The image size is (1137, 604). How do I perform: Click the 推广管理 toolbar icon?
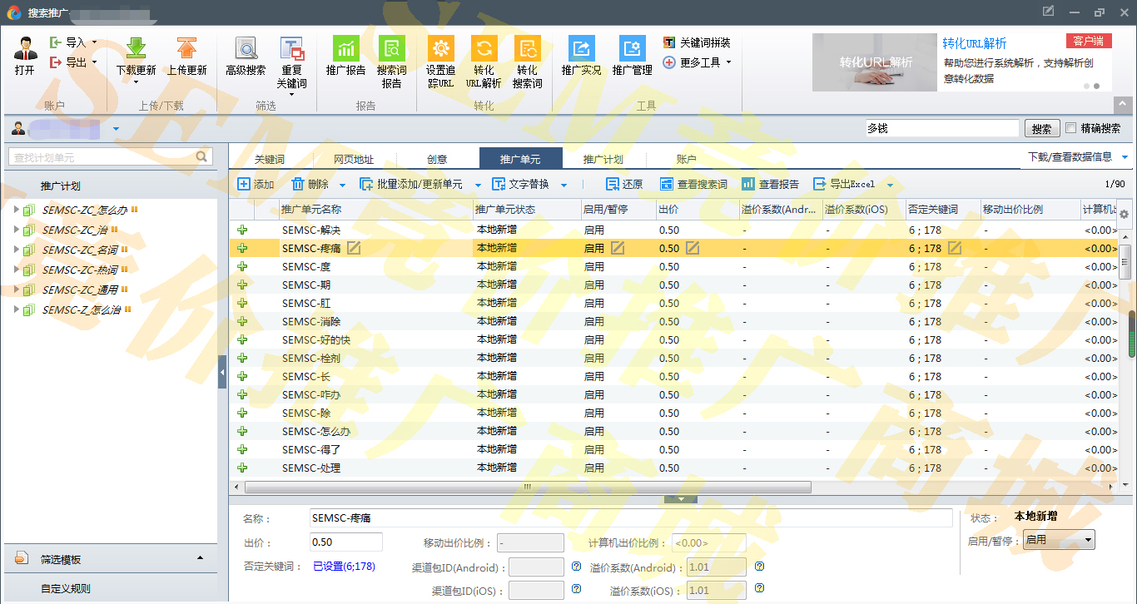[632, 49]
